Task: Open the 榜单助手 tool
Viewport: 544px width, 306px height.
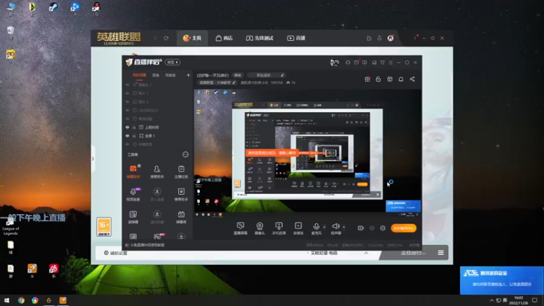Action: tap(181, 194)
